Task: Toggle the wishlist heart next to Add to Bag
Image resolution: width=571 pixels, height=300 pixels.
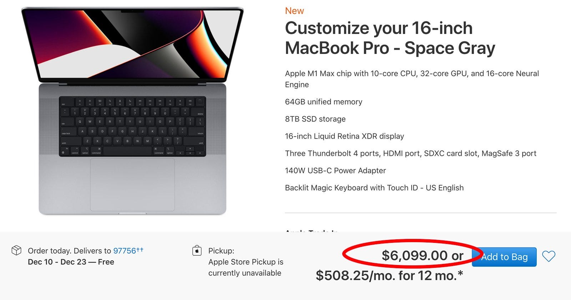Action: pos(550,256)
